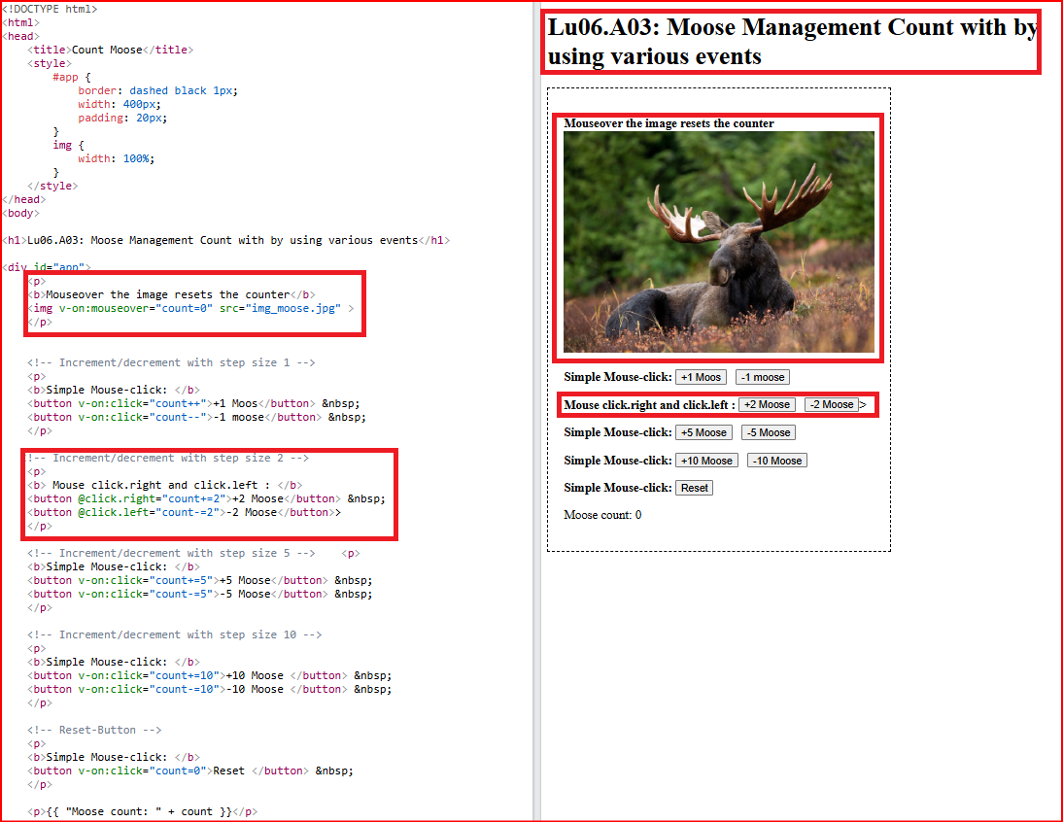1063x822 pixels.
Task: Click the moose image
Action: pyautogui.click(x=719, y=242)
